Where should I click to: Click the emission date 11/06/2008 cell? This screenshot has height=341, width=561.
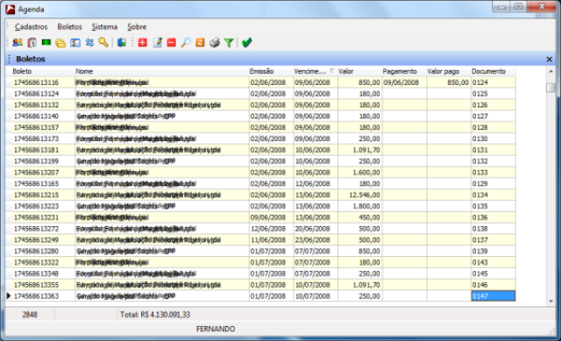271,239
